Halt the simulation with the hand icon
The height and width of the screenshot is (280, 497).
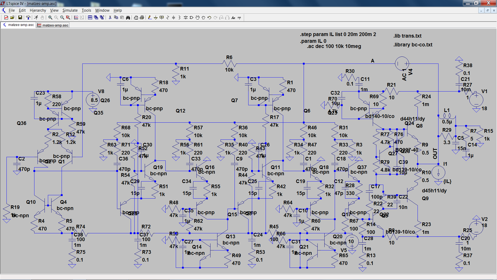click(x=42, y=18)
